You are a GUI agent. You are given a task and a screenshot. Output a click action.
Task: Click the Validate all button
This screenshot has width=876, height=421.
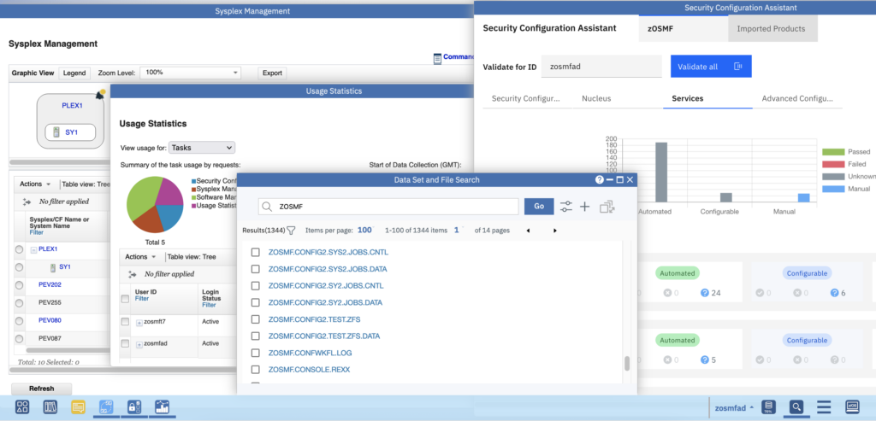click(709, 67)
